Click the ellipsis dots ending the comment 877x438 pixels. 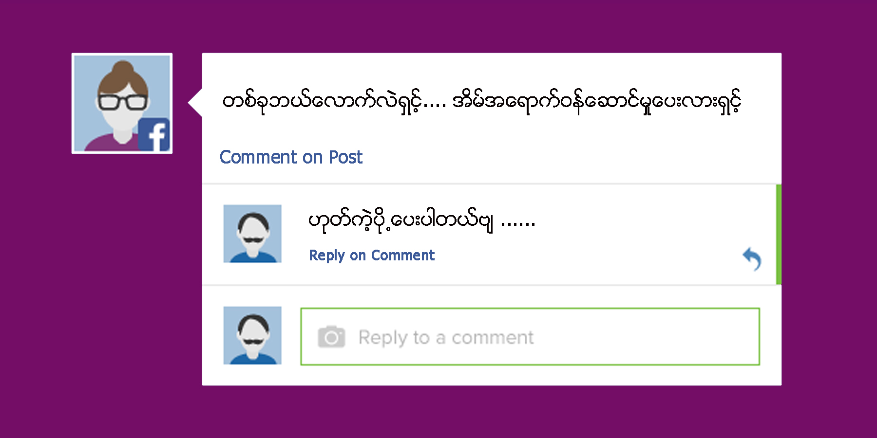[518, 224]
